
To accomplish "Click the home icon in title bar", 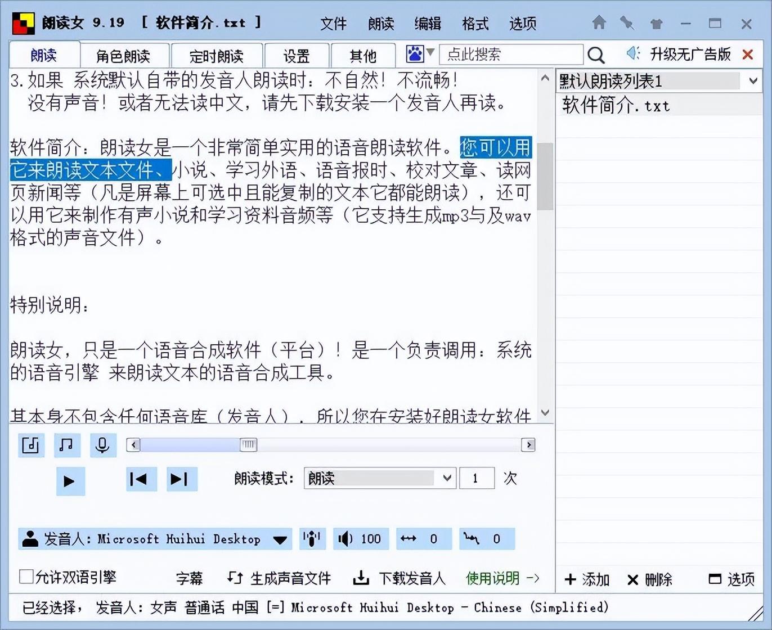I will (x=599, y=22).
